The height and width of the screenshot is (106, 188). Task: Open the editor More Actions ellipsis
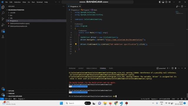coord(185,6)
